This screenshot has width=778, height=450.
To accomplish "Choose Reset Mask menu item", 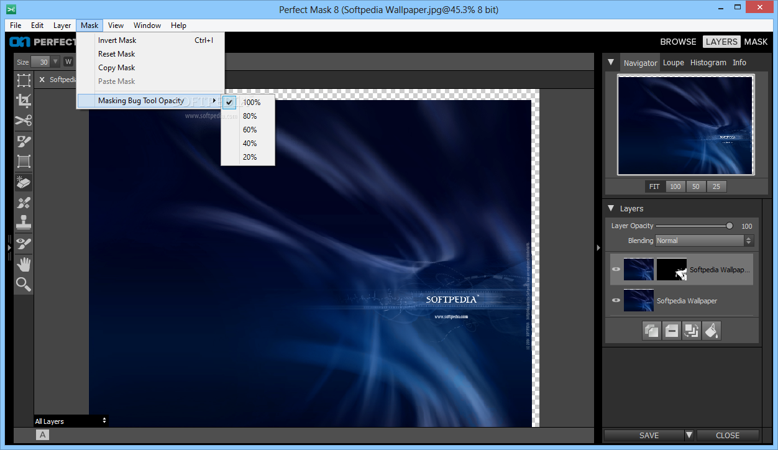I will click(x=150, y=54).
